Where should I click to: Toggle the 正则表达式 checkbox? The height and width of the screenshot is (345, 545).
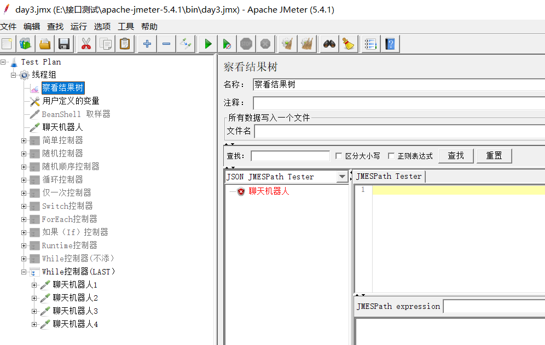[x=391, y=156]
